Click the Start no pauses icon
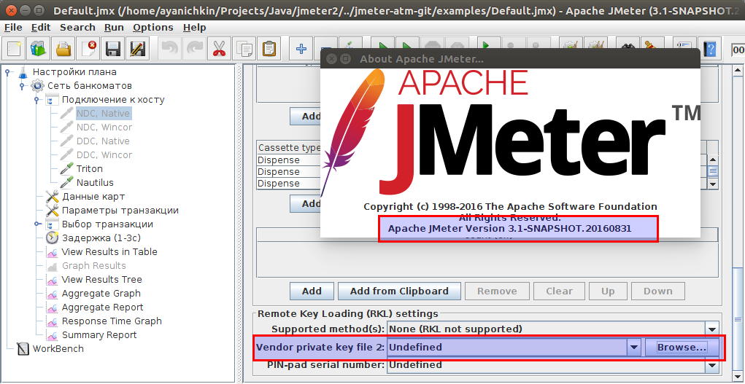 click(408, 45)
